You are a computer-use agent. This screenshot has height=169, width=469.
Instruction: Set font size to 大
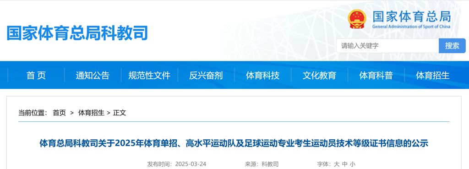coord(337,164)
